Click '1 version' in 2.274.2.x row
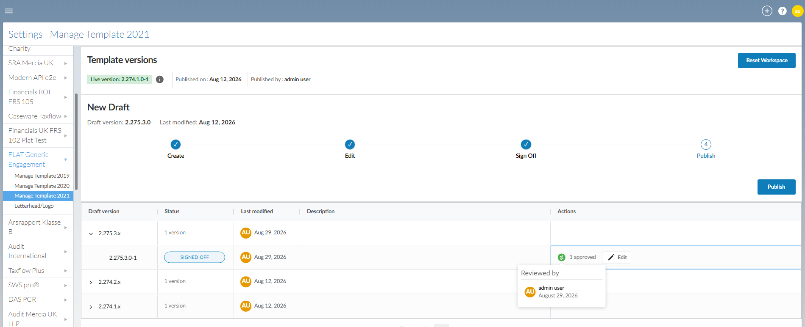Image resolution: width=805 pixels, height=327 pixels. tap(175, 281)
